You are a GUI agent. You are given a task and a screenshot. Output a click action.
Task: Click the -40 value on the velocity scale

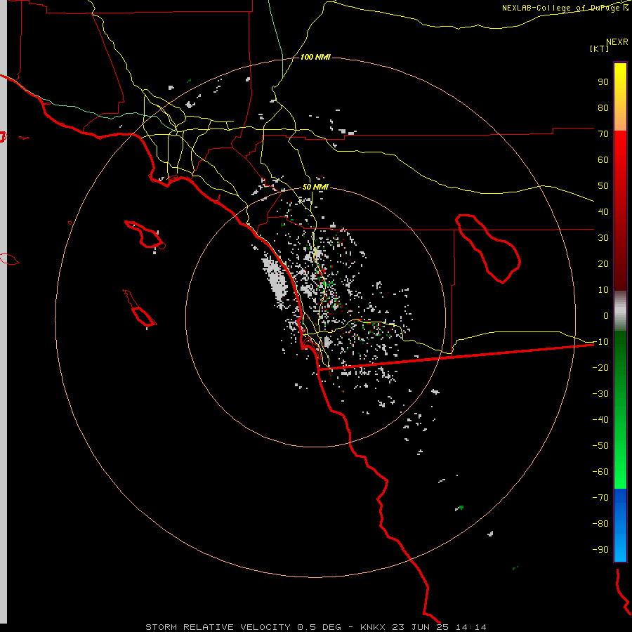pos(600,420)
